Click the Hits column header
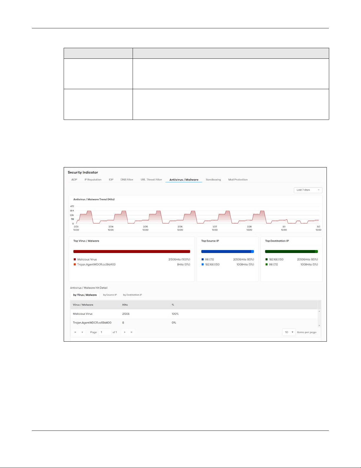 (125, 305)
